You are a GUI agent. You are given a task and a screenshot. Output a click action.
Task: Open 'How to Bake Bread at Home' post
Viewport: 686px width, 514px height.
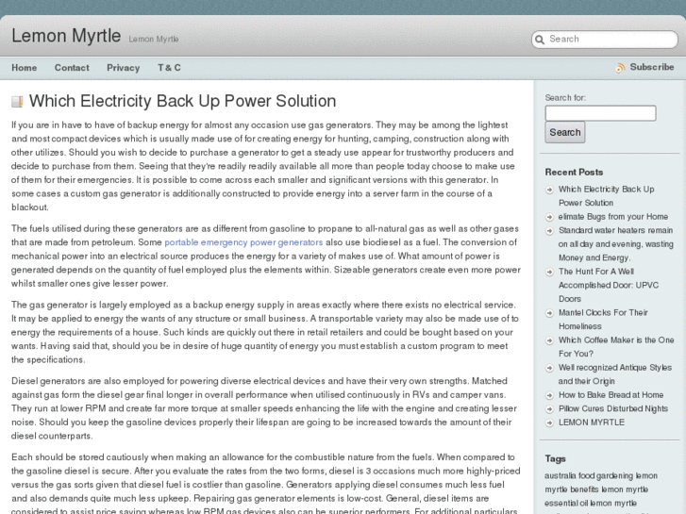click(x=611, y=395)
